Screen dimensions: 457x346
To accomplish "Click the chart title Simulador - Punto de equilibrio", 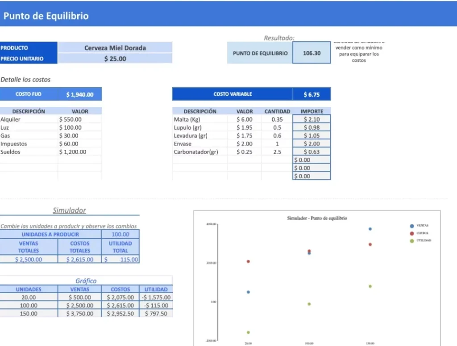I will pos(317,218).
